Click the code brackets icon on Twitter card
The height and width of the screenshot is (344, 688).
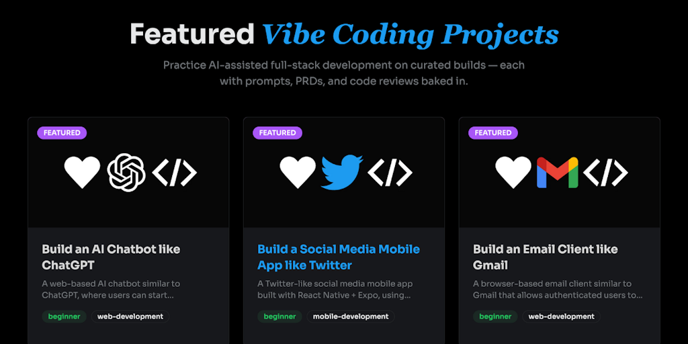pos(390,173)
